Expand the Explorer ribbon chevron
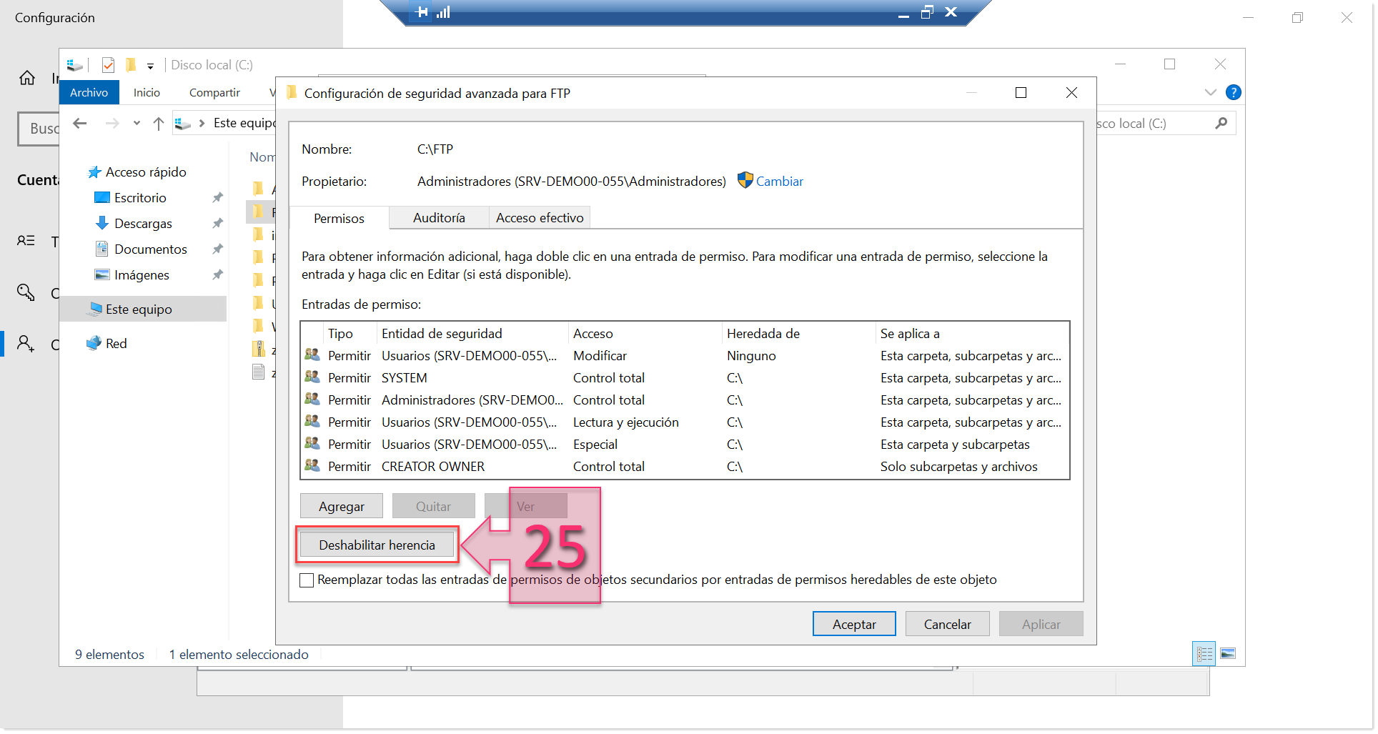Screen dimensions: 1378x734 [1210, 92]
